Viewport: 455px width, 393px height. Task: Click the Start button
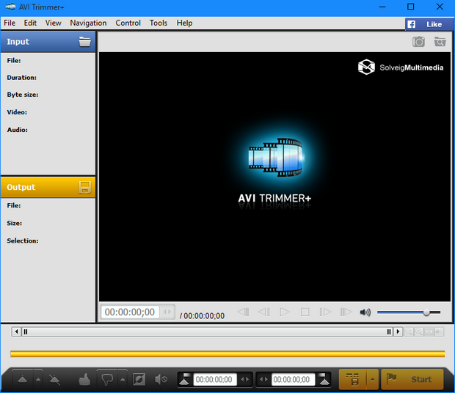coord(412,379)
